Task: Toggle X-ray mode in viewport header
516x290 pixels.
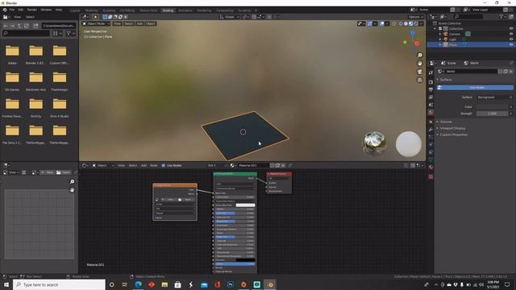Action: (394, 23)
